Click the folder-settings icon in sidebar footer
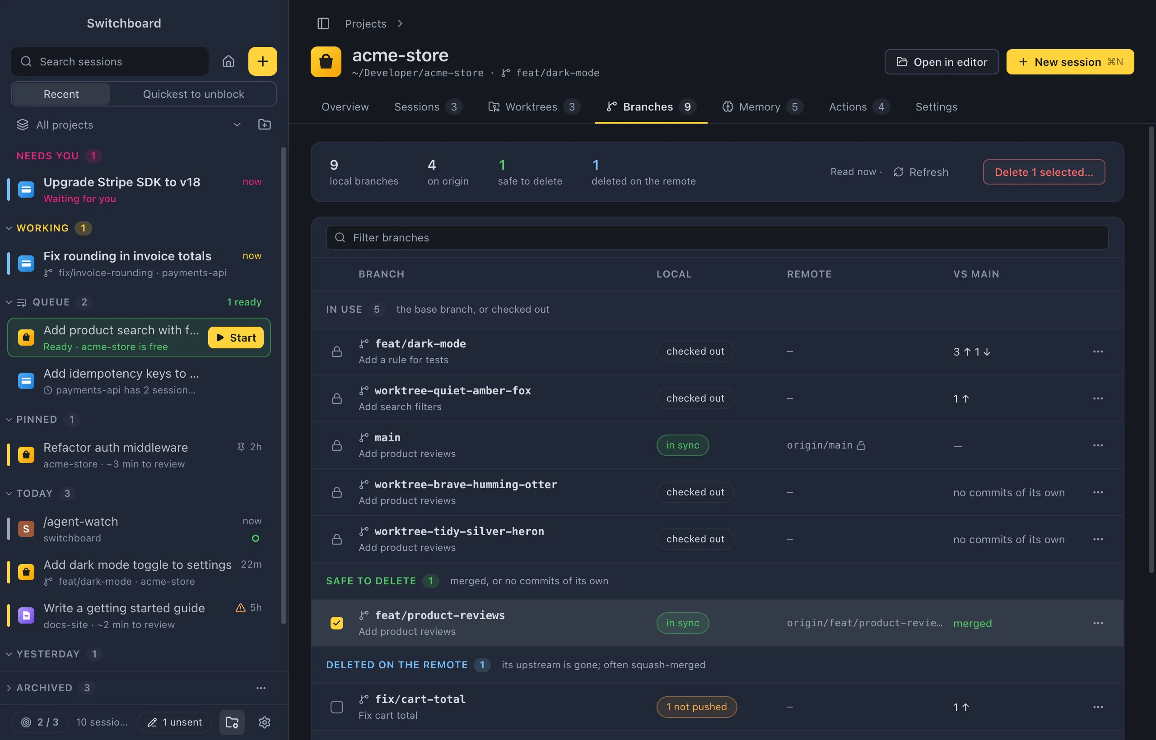The height and width of the screenshot is (740, 1156). [232, 722]
